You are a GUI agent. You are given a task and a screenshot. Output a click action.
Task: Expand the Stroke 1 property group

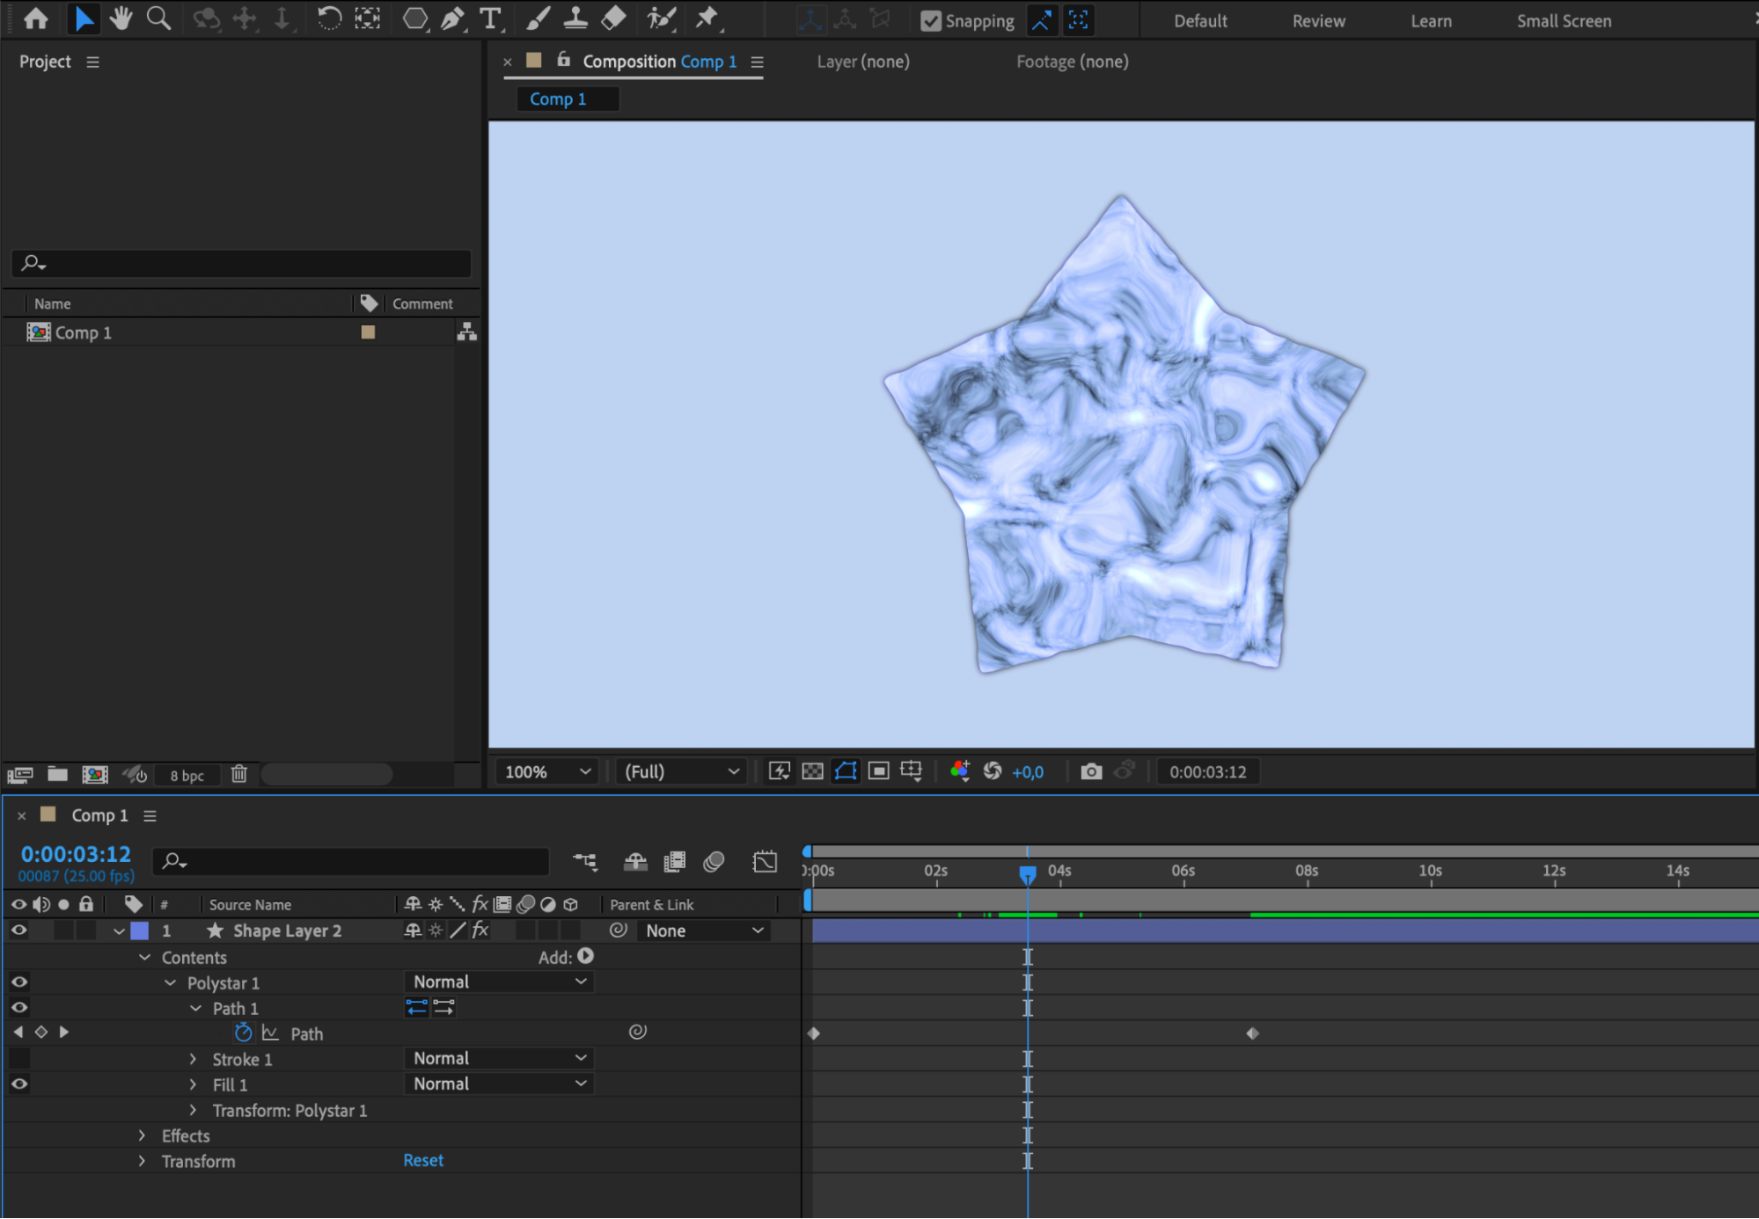coord(194,1059)
